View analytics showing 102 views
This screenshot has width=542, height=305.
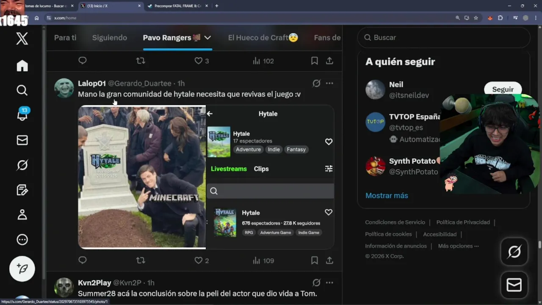263,61
